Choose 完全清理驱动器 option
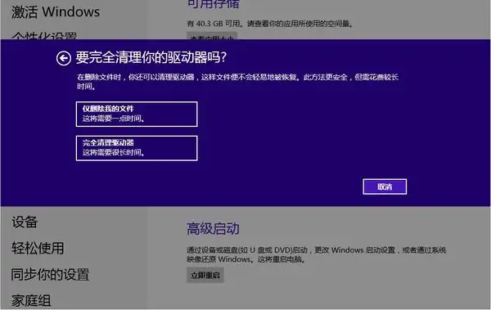Image resolution: width=491 pixels, height=310 pixels. 137,148
